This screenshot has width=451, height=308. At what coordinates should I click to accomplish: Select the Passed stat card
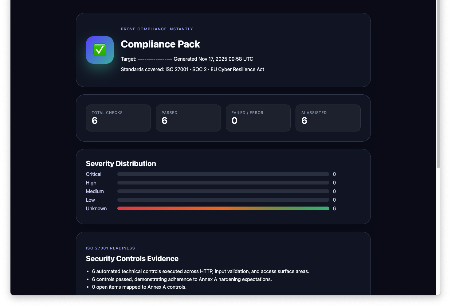click(x=188, y=118)
